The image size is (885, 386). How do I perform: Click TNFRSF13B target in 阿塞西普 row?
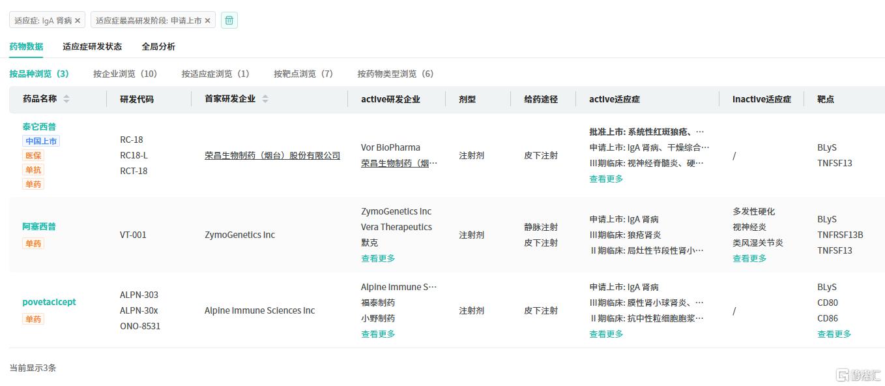click(840, 235)
